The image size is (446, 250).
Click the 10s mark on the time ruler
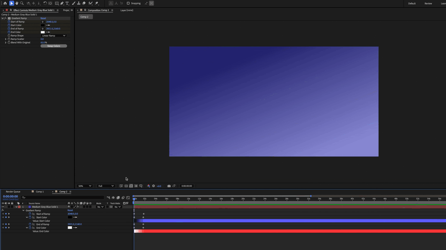point(189,199)
